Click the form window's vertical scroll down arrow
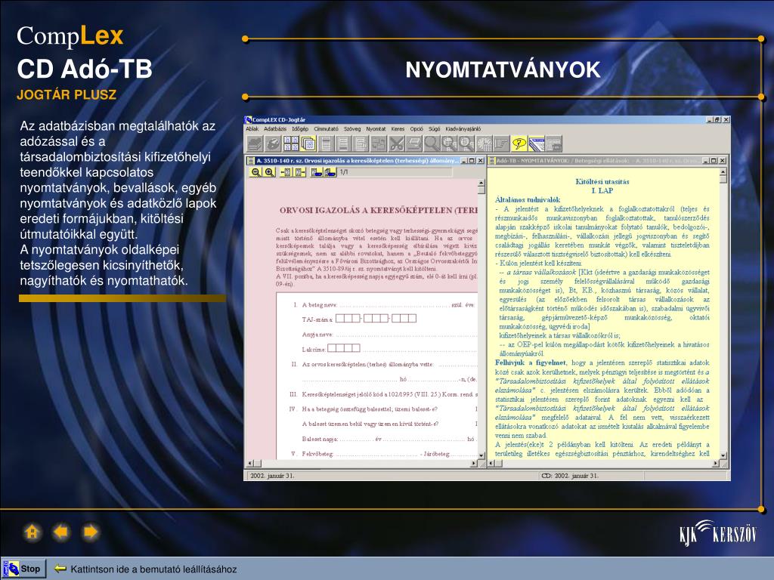The height and width of the screenshot is (580, 774). click(x=481, y=455)
